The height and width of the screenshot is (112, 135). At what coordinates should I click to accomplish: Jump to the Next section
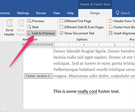[33, 27]
